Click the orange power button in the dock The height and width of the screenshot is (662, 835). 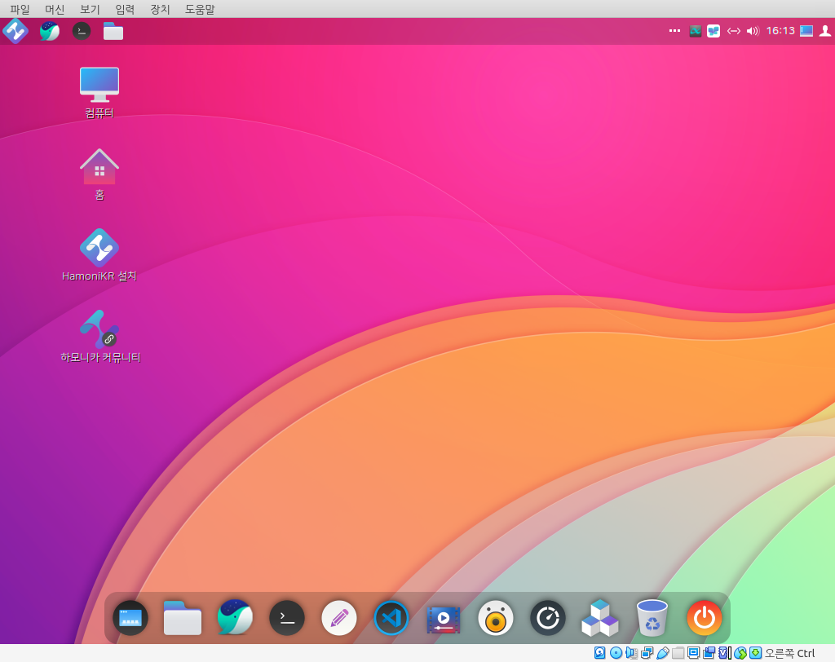click(705, 618)
